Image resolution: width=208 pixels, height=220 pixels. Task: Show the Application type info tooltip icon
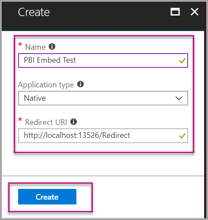pos(81,84)
